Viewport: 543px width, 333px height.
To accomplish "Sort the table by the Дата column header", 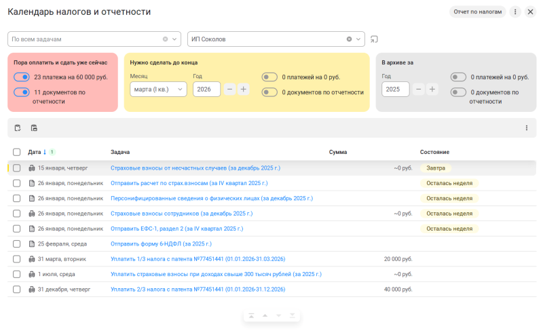I will (x=35, y=152).
